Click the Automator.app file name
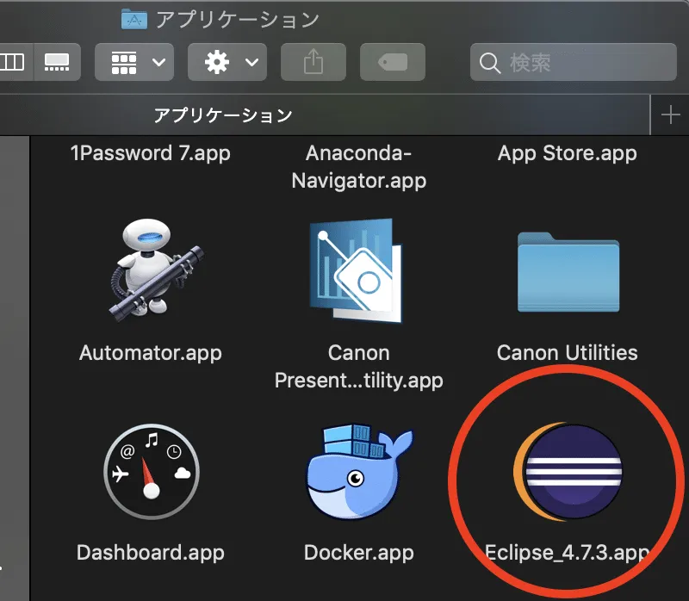The width and height of the screenshot is (689, 601). (x=150, y=353)
